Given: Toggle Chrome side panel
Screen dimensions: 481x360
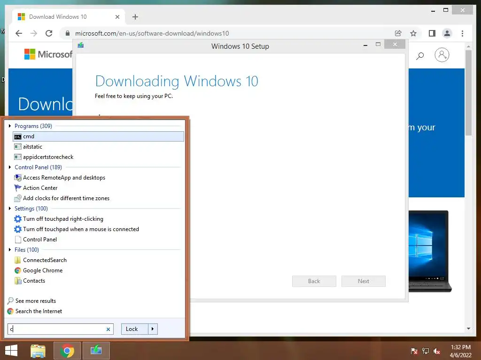Looking at the screenshot, I should point(432,33).
